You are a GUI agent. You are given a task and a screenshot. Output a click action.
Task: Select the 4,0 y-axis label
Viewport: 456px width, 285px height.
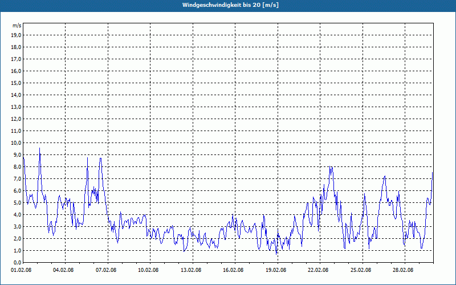pos(18,215)
